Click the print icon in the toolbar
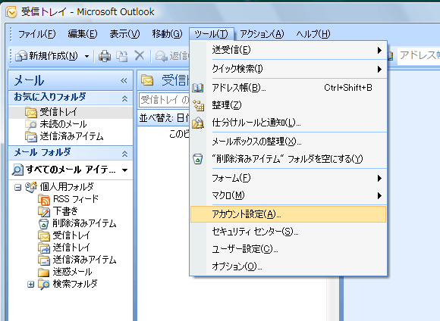Image resolution: width=440 pixels, height=321 pixels. [x=105, y=56]
